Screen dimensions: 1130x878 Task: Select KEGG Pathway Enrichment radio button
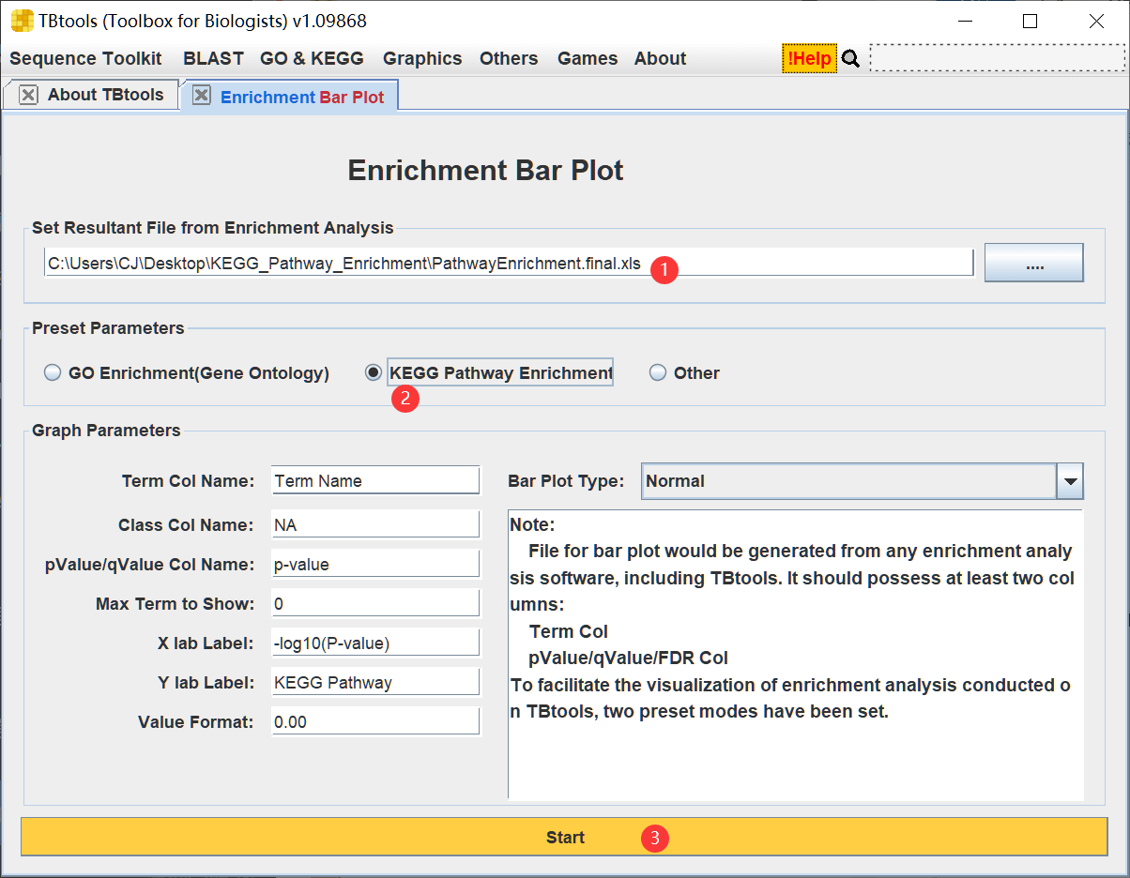(374, 372)
